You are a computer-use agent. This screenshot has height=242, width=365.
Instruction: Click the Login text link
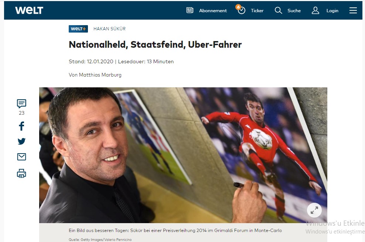pyautogui.click(x=332, y=11)
